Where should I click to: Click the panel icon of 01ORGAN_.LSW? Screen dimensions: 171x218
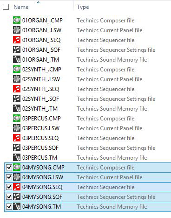coord(17,30)
